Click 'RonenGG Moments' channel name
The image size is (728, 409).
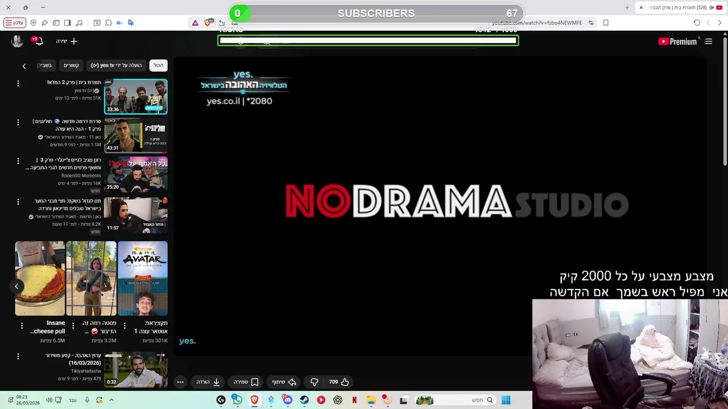point(81,176)
